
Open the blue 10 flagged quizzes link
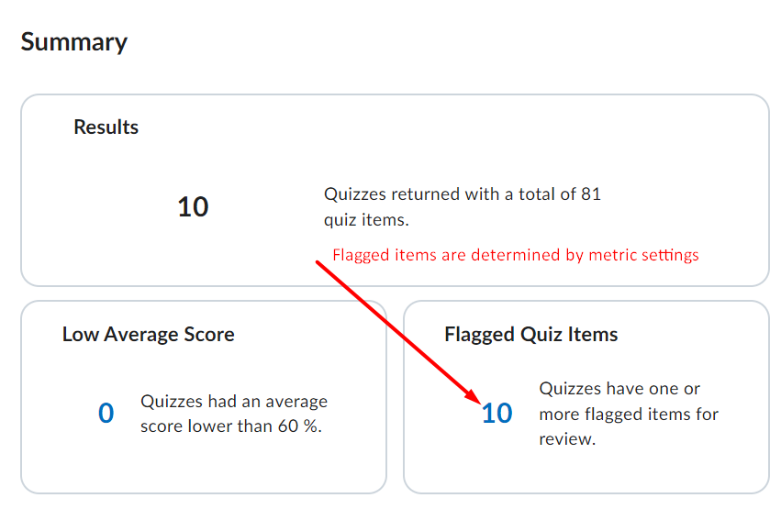(496, 414)
